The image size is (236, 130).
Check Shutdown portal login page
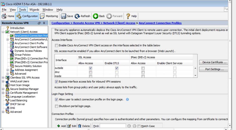(x=57, y=106)
